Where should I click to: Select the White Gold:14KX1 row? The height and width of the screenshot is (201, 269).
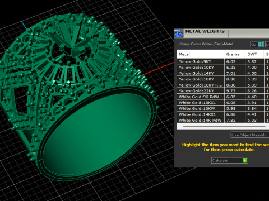(x=222, y=114)
